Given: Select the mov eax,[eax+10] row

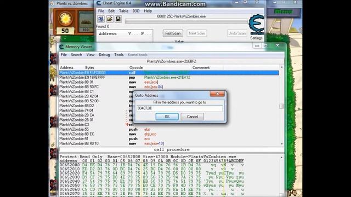Looking at the screenshot, I should pos(169,143).
